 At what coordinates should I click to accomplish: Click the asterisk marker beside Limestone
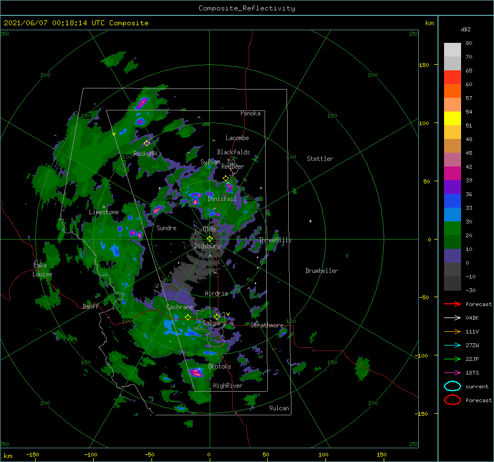pos(104,207)
